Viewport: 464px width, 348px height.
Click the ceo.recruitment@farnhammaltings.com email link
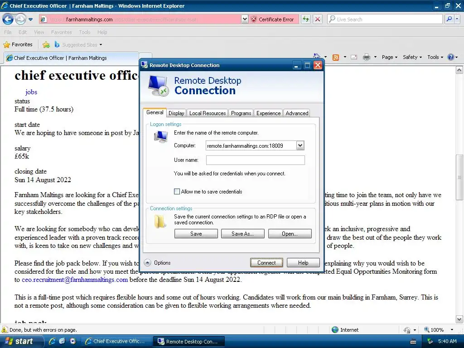pos(75,280)
